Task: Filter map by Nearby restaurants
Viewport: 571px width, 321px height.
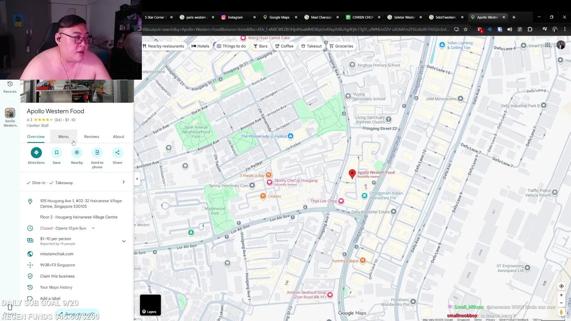Action: click(x=163, y=46)
